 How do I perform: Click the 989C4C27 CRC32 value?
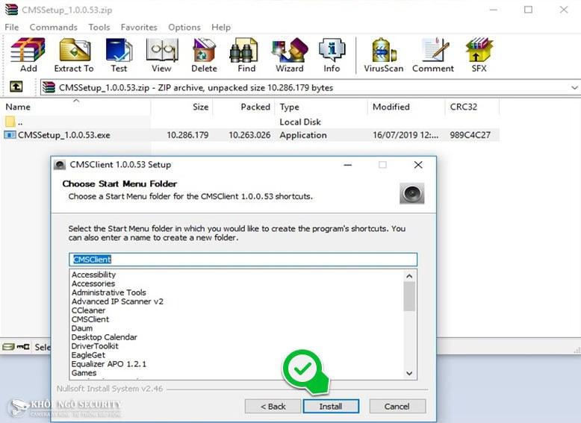470,135
